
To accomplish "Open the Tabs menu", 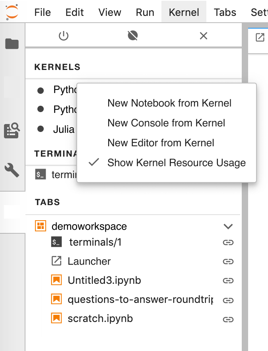I will click(225, 12).
